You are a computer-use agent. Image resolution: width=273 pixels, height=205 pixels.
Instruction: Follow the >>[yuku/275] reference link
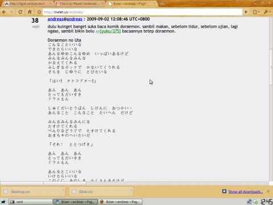(108, 31)
